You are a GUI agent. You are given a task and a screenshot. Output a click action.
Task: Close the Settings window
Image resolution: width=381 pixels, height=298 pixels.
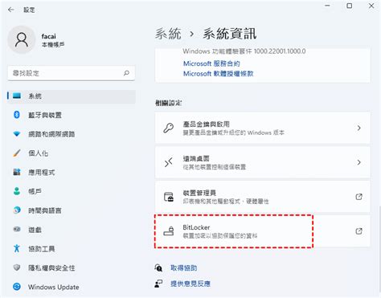click(371, 6)
